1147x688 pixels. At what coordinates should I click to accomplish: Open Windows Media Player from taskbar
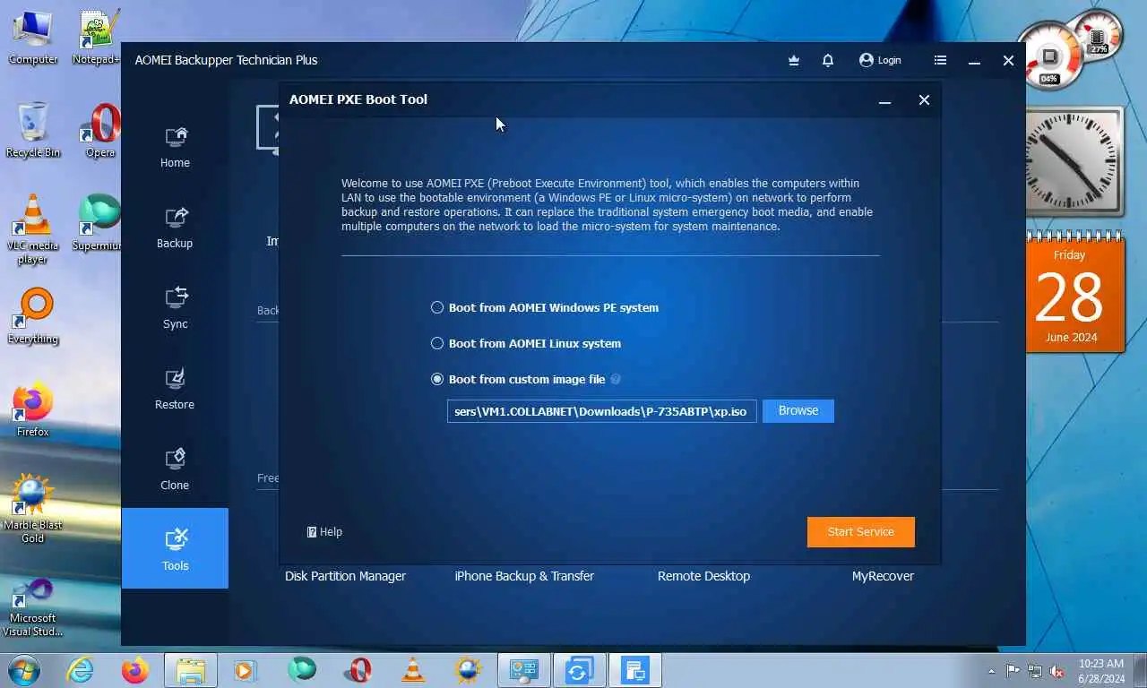(245, 670)
